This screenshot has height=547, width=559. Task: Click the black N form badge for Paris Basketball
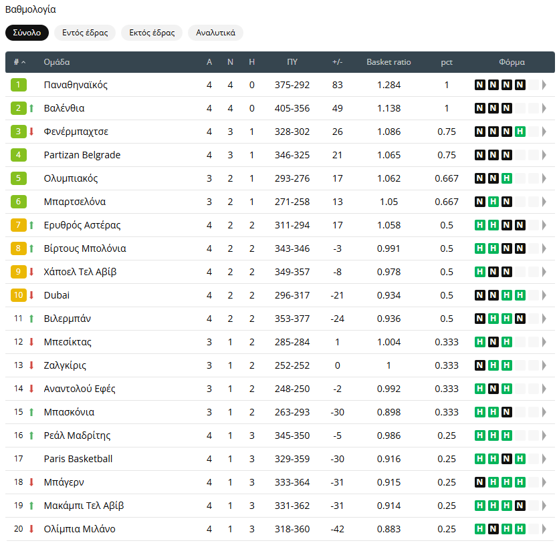click(507, 459)
